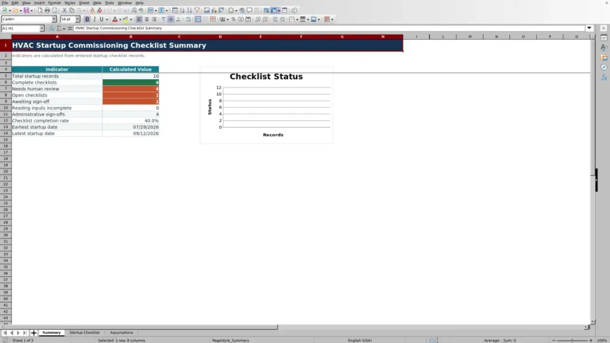Image resolution: width=610 pixels, height=343 pixels.
Task: Click the Function Wizard icon
Action: coord(51,29)
